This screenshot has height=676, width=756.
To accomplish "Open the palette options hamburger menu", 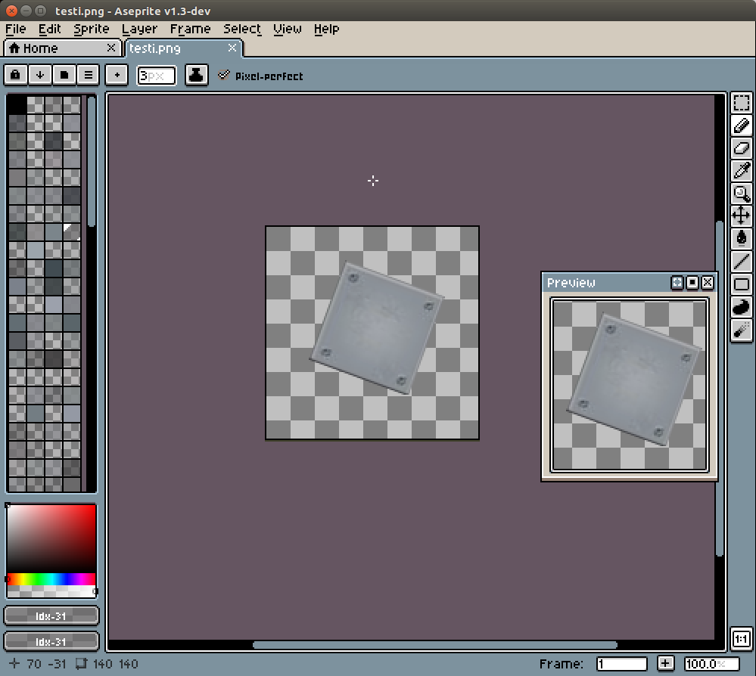I will pyautogui.click(x=89, y=75).
